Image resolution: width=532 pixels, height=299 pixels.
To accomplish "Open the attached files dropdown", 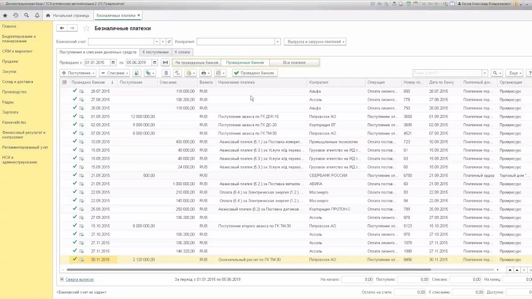I will (191, 73).
